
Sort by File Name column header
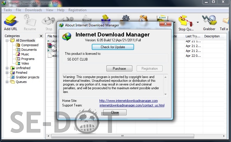coord(51,36)
